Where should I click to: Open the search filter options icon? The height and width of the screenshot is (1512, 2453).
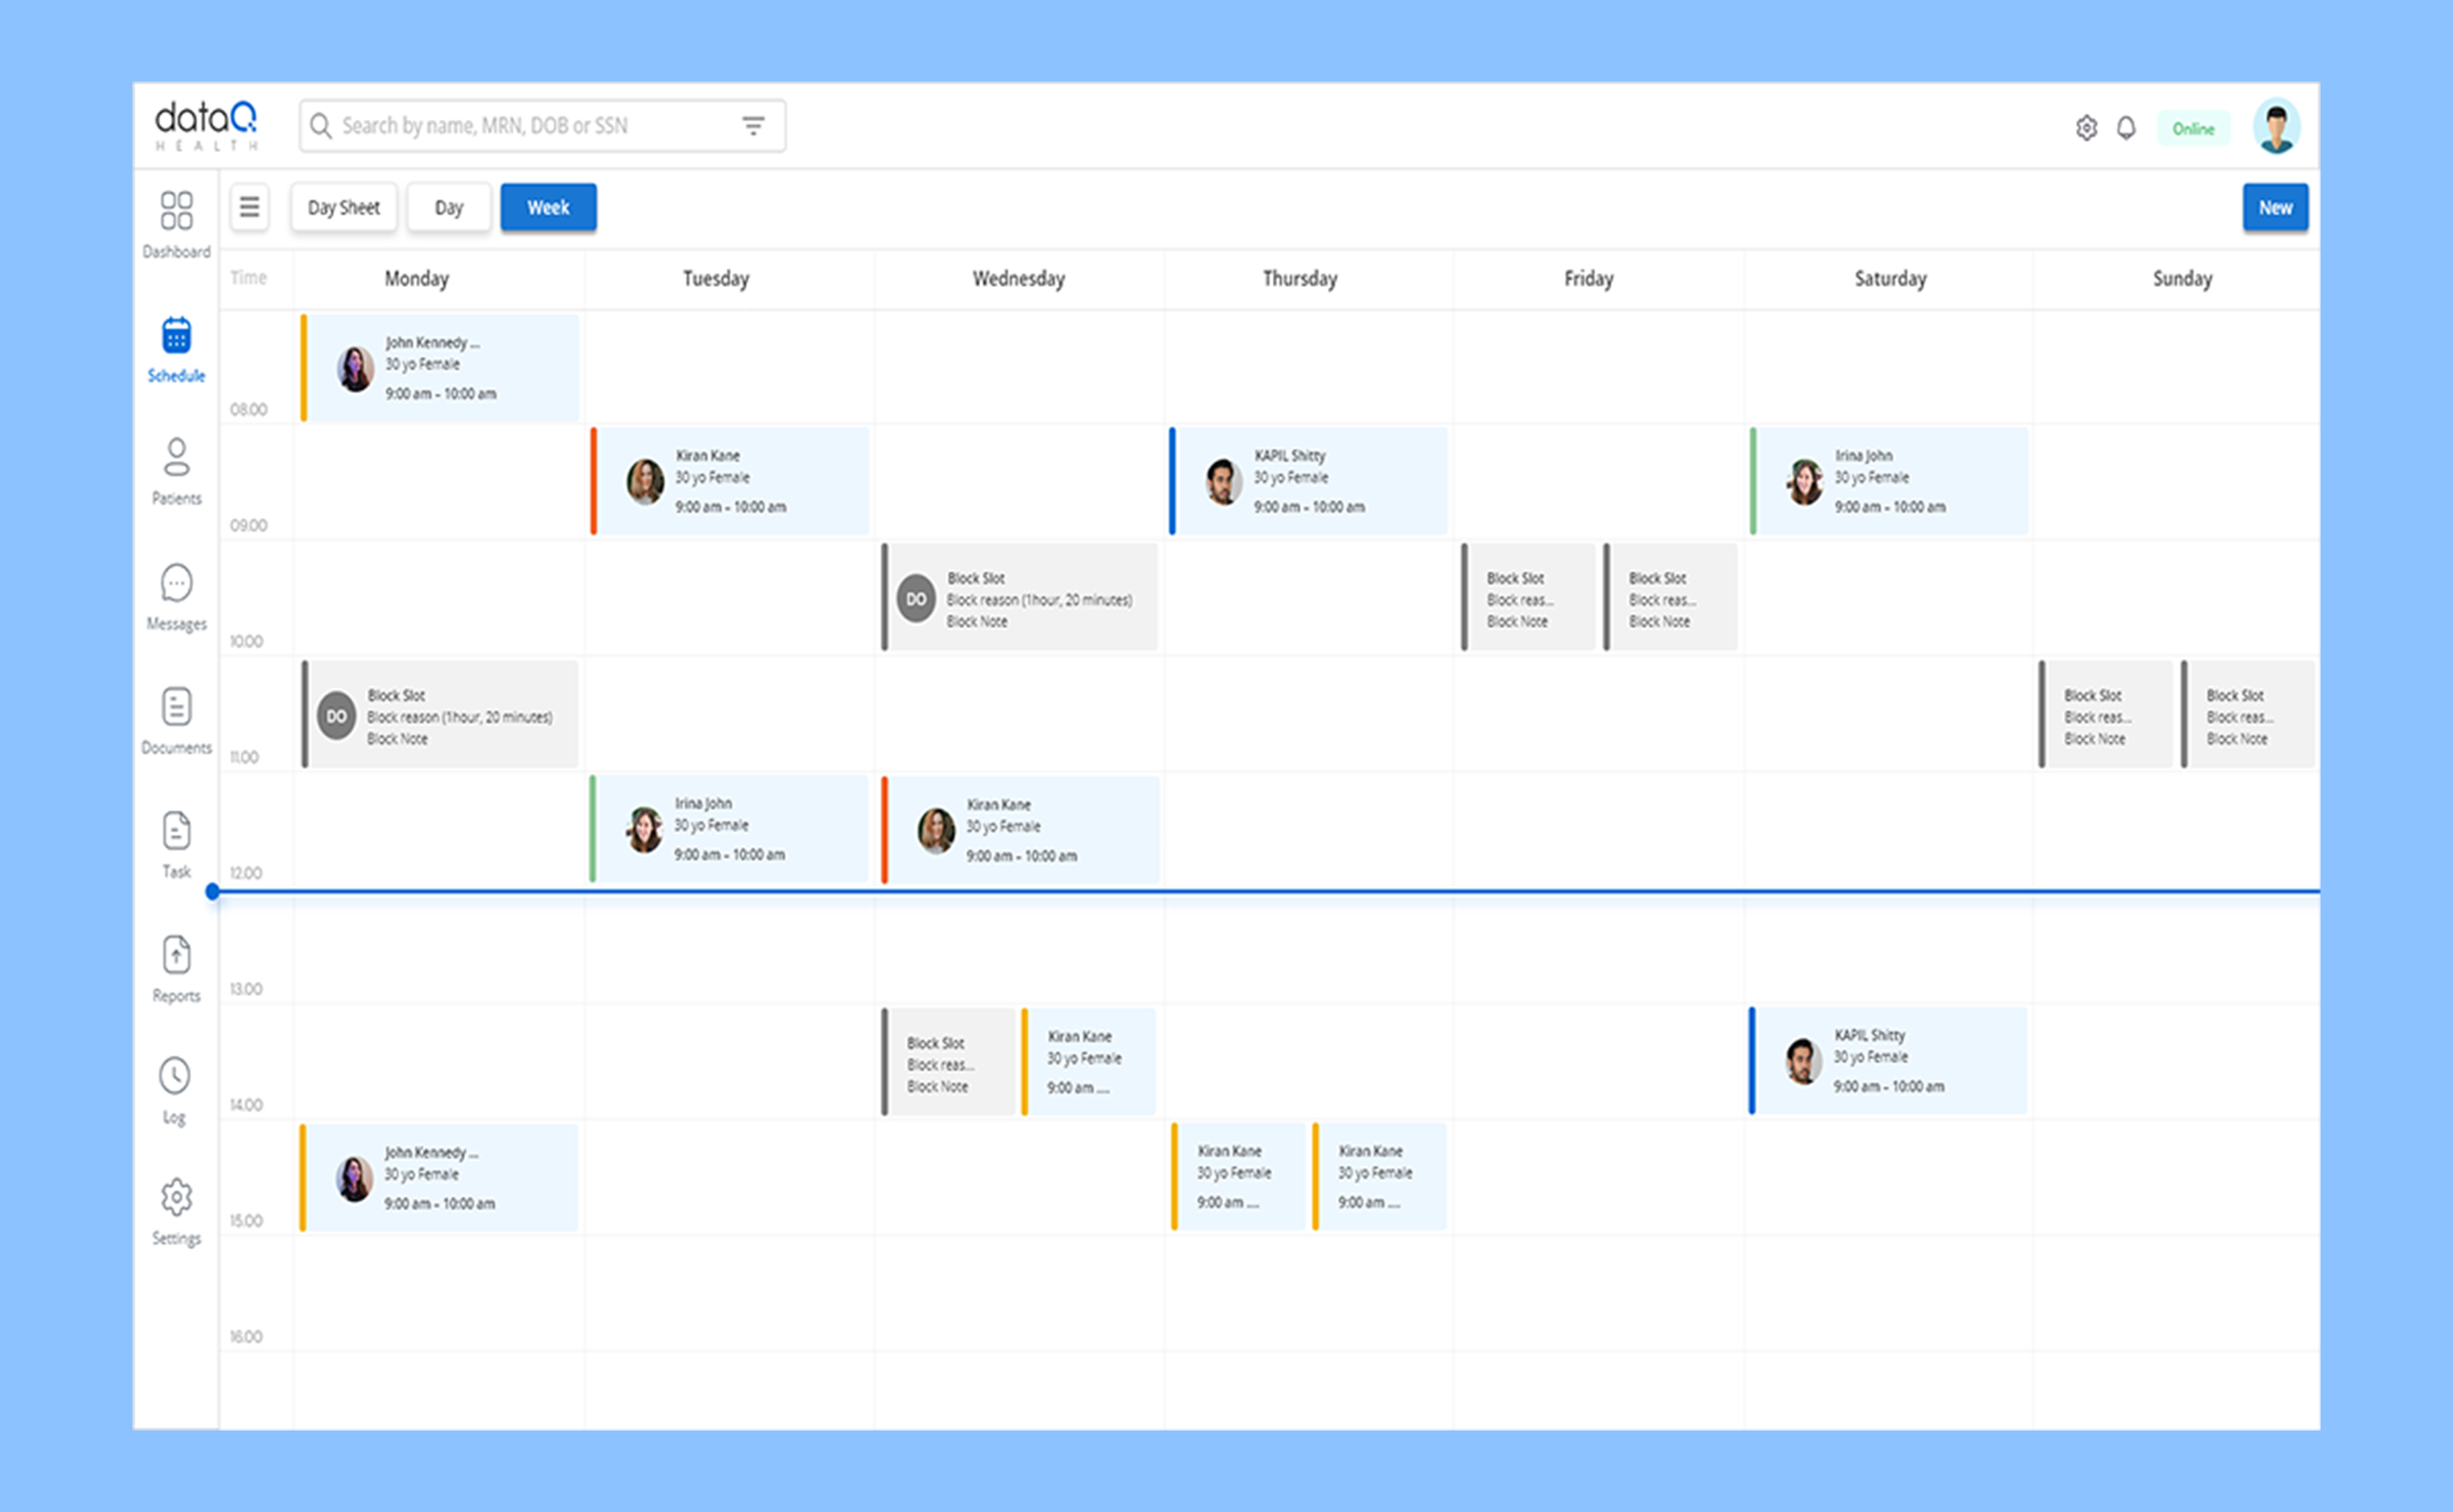coord(752,126)
